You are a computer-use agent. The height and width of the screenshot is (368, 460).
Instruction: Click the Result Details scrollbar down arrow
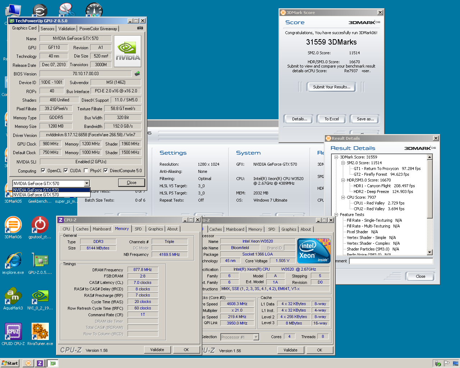click(430, 252)
